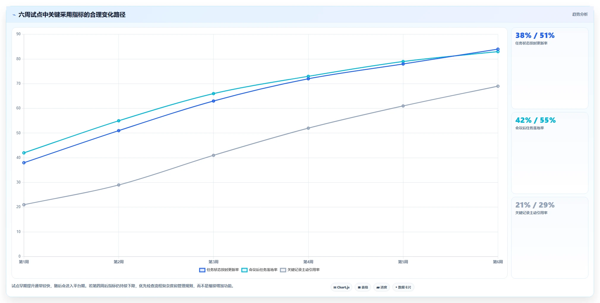600x303 pixels.
Task: Click the 任务状态按时更新率 caption in the first card
Action: 531,43
